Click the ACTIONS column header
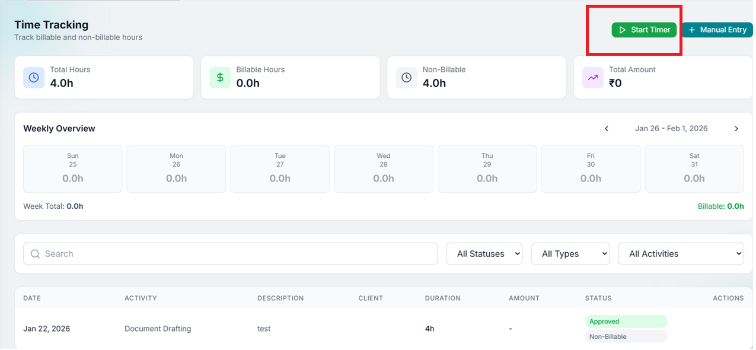This screenshot has width=756, height=350. tap(728, 298)
